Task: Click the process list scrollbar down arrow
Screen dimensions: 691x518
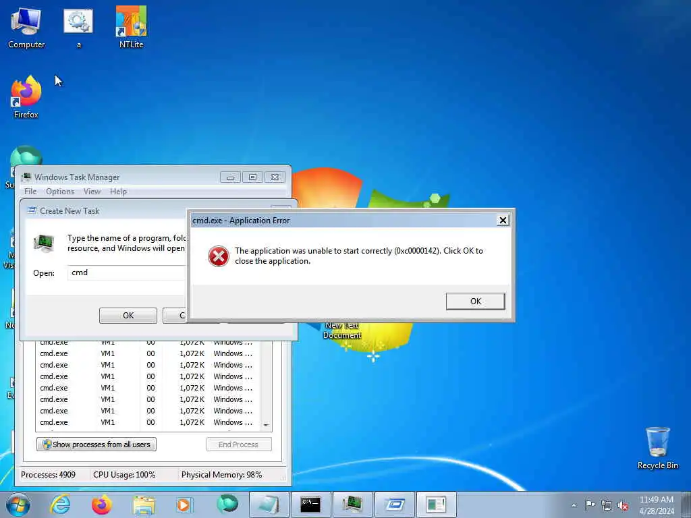Action: pos(266,425)
